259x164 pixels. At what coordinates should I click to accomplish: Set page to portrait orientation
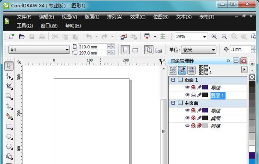[x=125, y=50]
